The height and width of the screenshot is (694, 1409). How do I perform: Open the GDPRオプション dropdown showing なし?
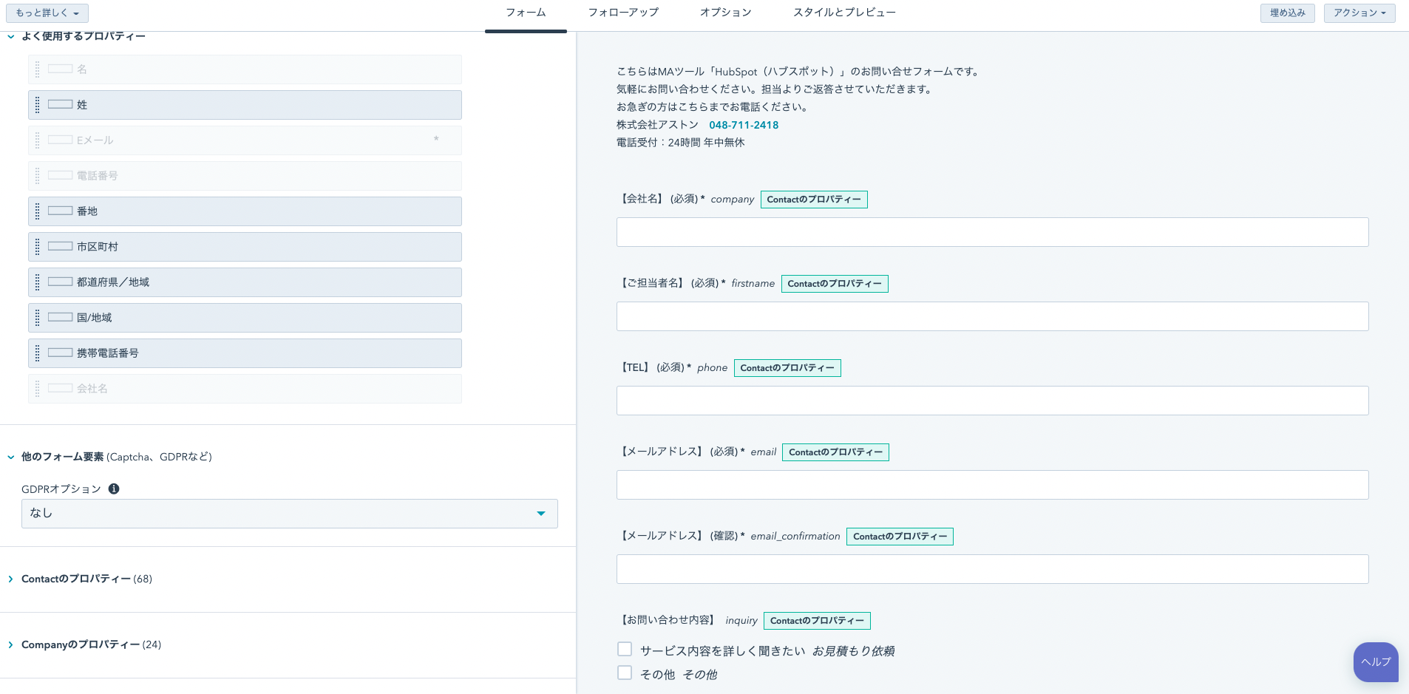click(x=290, y=514)
